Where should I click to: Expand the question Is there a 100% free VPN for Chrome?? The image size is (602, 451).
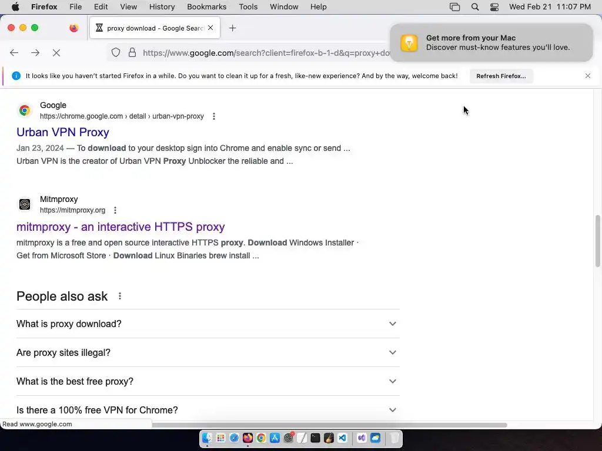(208, 410)
